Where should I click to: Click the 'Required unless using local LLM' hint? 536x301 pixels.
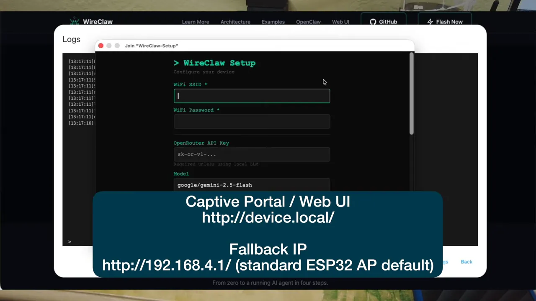click(216, 164)
